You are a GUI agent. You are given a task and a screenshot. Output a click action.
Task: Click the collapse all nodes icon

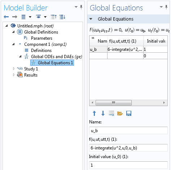tap(54, 17)
